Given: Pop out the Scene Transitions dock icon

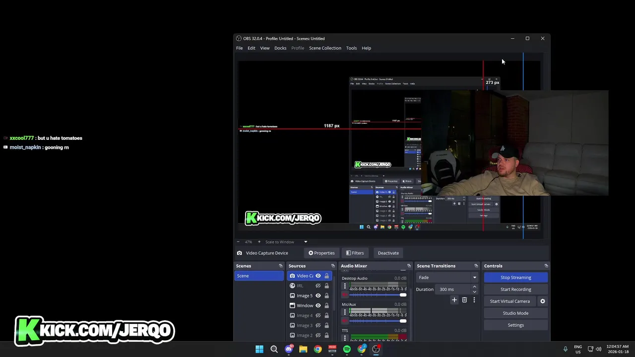Looking at the screenshot, I should 476,266.
